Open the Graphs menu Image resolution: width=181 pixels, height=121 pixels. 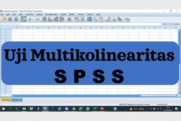coord(63,15)
